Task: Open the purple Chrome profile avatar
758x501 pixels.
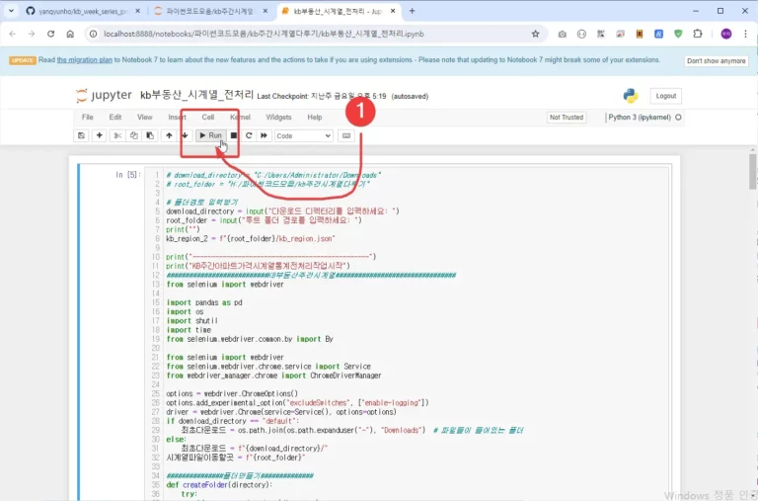Action: [x=726, y=34]
